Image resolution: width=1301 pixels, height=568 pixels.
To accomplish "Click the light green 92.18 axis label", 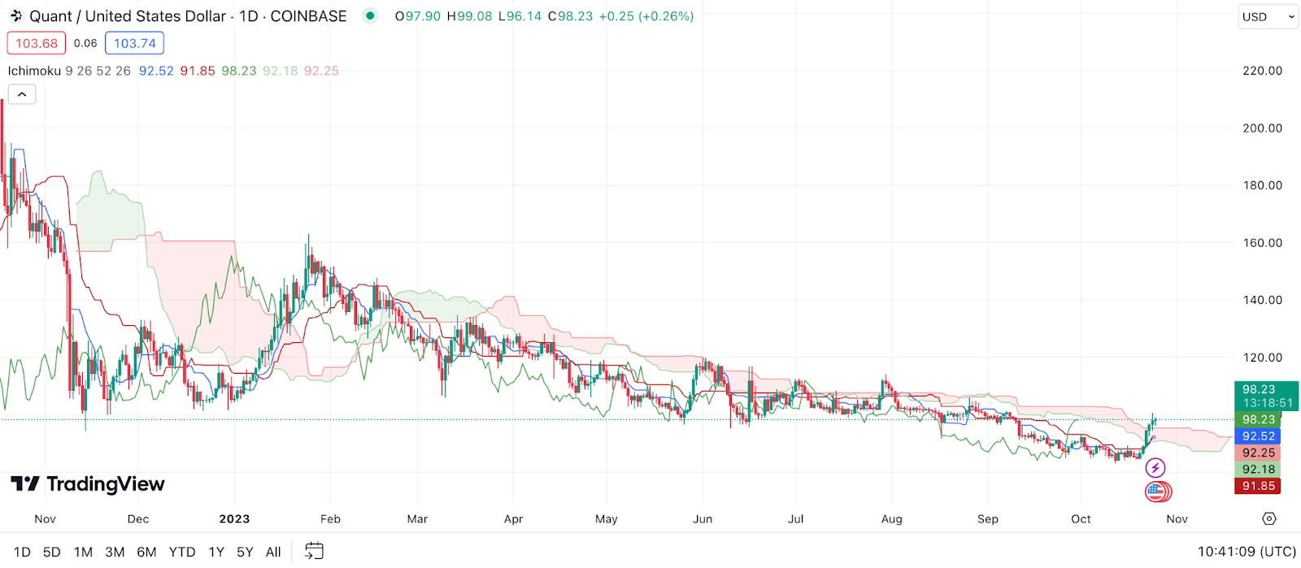I will pos(1257,469).
